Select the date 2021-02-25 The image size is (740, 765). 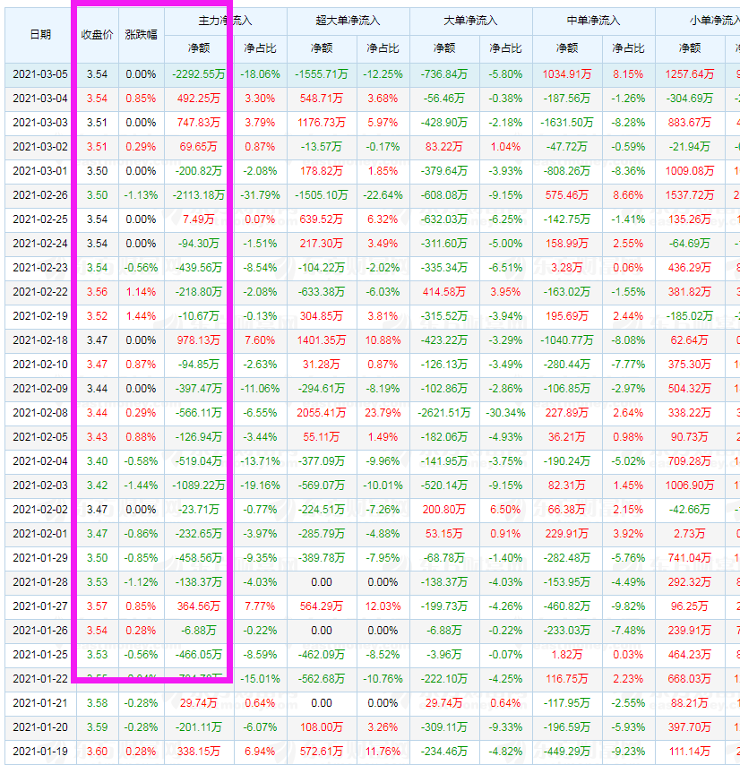click(x=40, y=219)
